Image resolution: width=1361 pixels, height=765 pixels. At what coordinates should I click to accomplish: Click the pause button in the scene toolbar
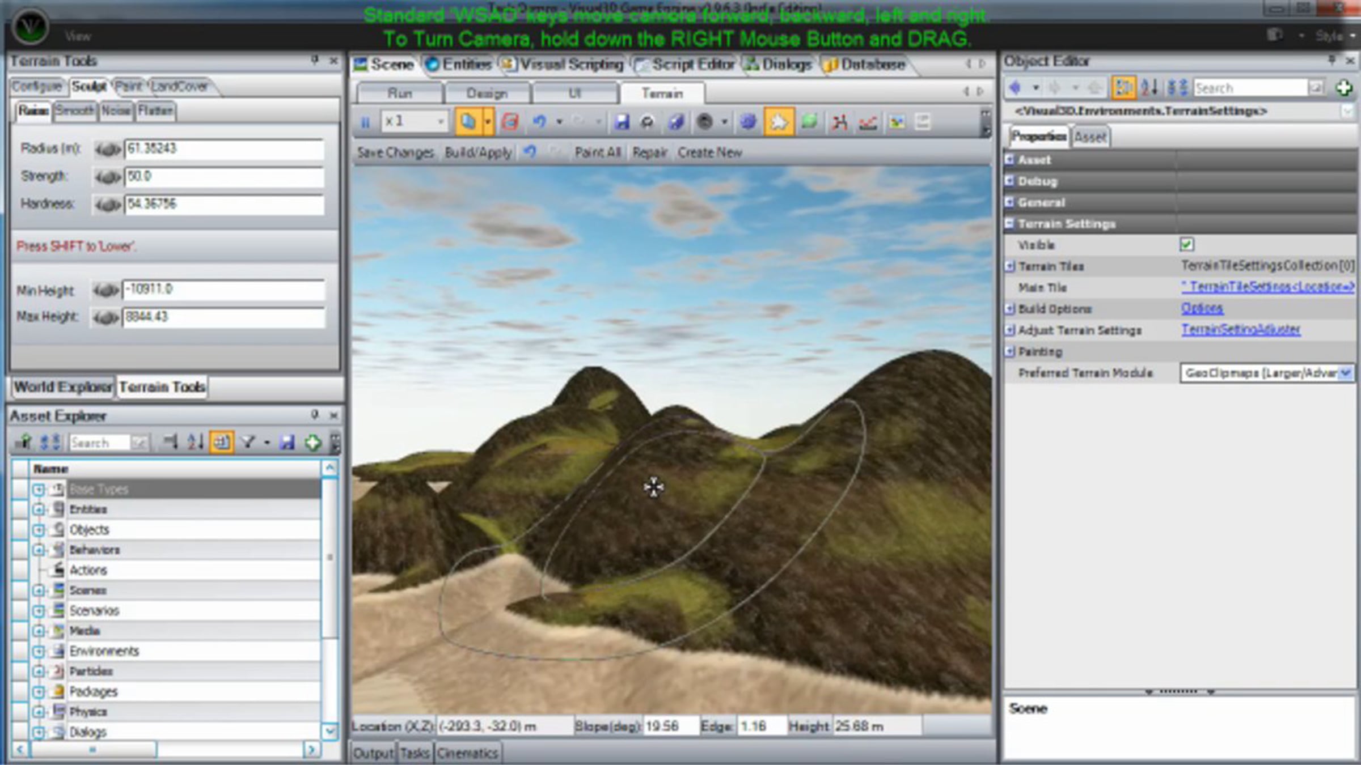366,122
